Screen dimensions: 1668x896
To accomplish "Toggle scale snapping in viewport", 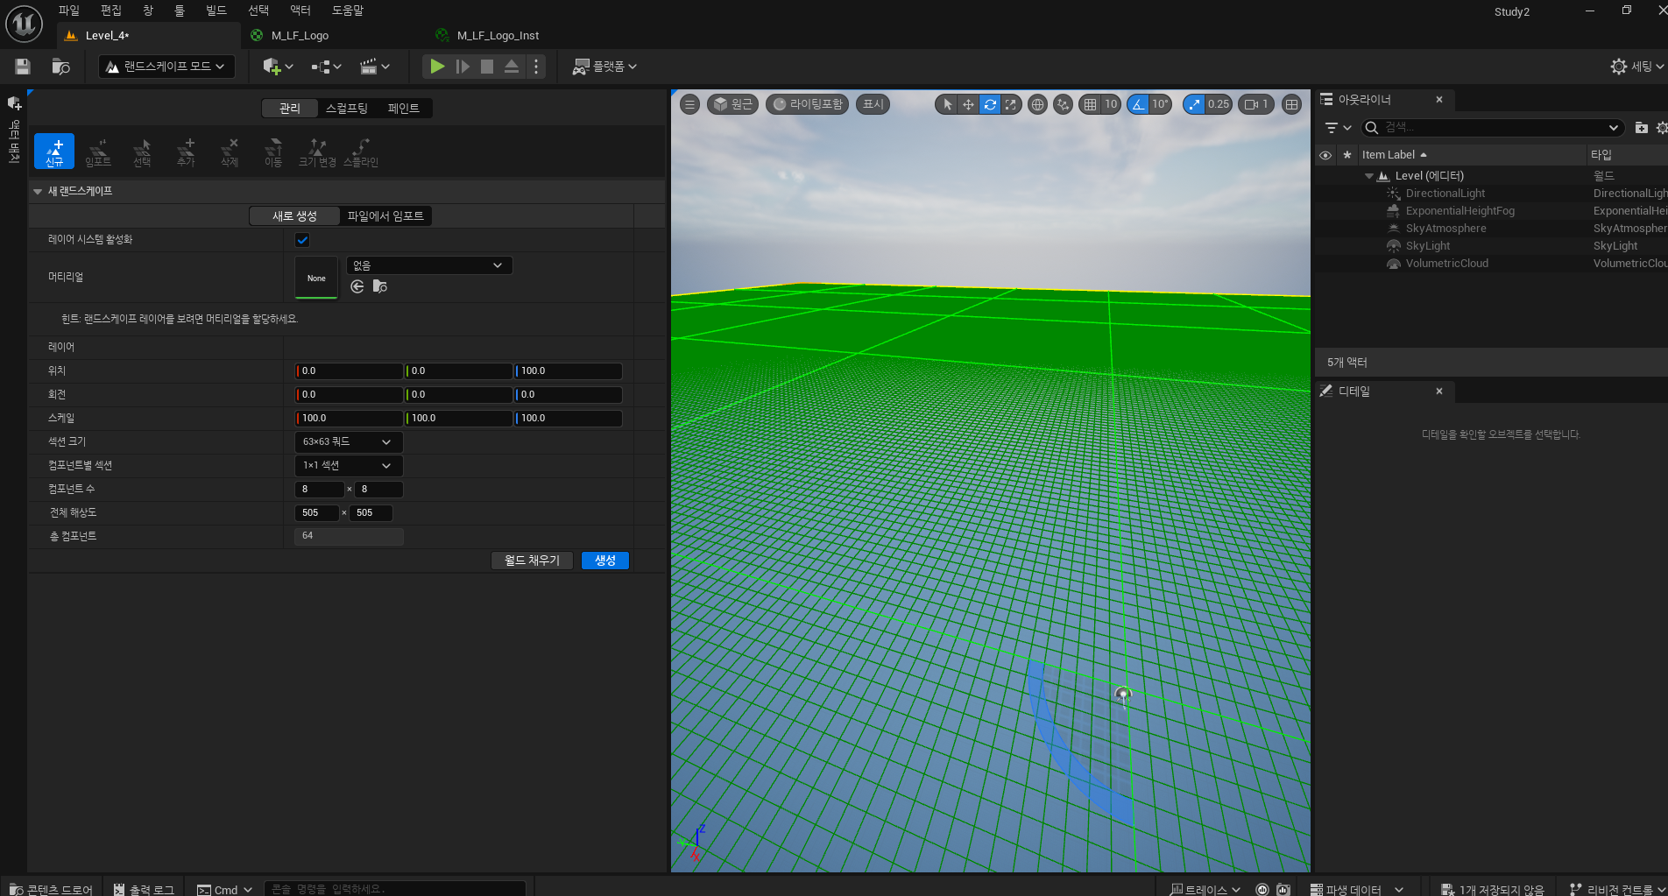I will [x=1194, y=104].
